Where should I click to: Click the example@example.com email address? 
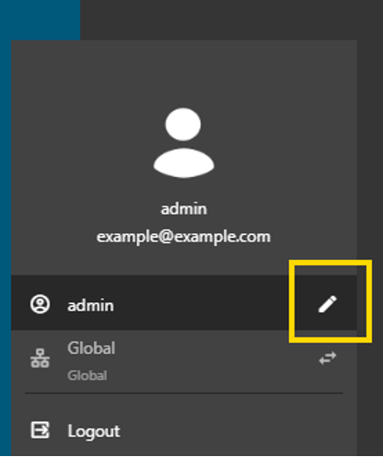pyautogui.click(x=183, y=237)
